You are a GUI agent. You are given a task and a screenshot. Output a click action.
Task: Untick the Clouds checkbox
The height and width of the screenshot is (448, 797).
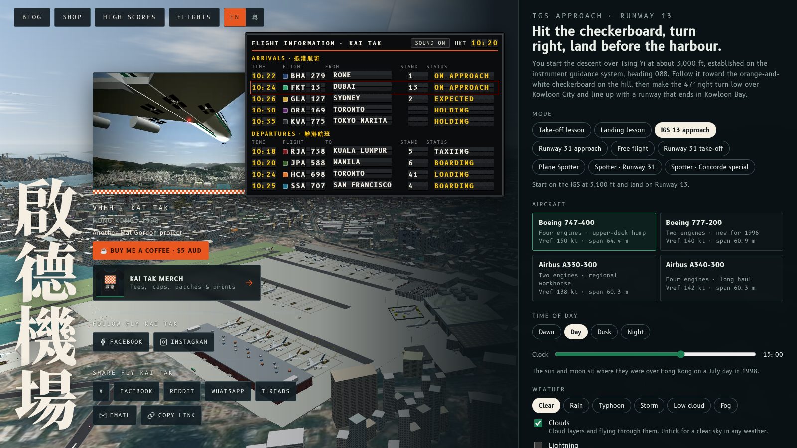538,423
